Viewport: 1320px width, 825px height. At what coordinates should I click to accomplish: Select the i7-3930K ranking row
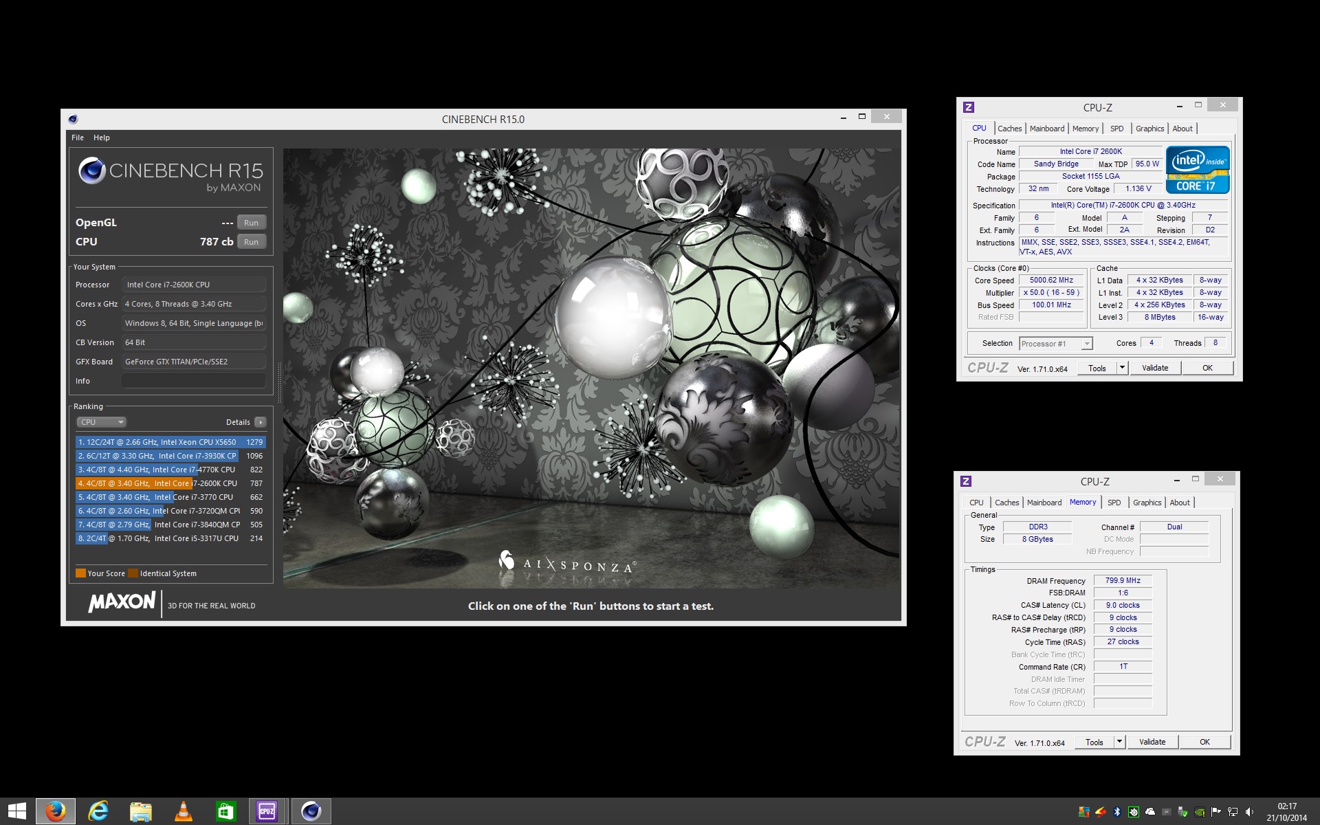click(x=170, y=456)
